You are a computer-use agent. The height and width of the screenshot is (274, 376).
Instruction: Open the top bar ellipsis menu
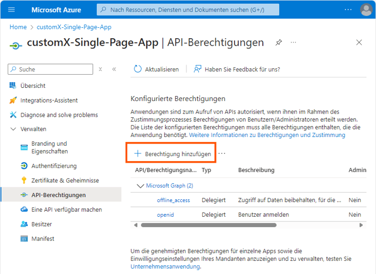[348, 10]
